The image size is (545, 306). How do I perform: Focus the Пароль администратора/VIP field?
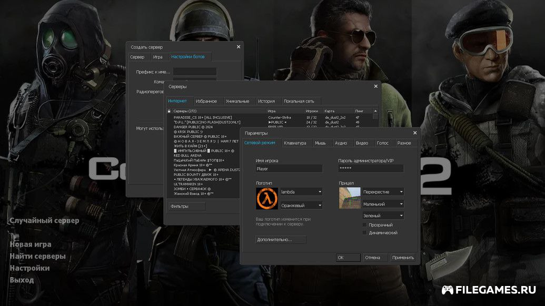[371, 168]
